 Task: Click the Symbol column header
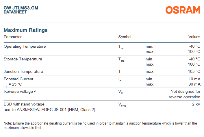click(x=125, y=37)
